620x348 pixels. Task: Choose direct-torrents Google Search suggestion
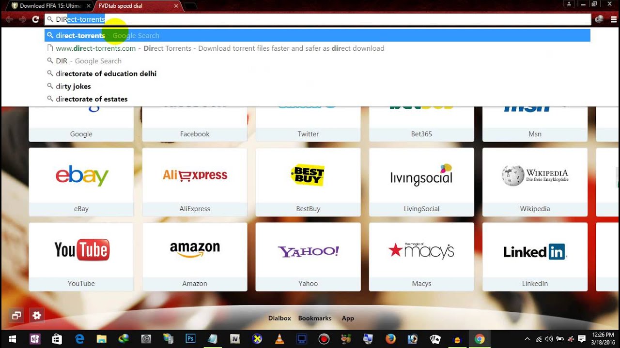click(317, 35)
